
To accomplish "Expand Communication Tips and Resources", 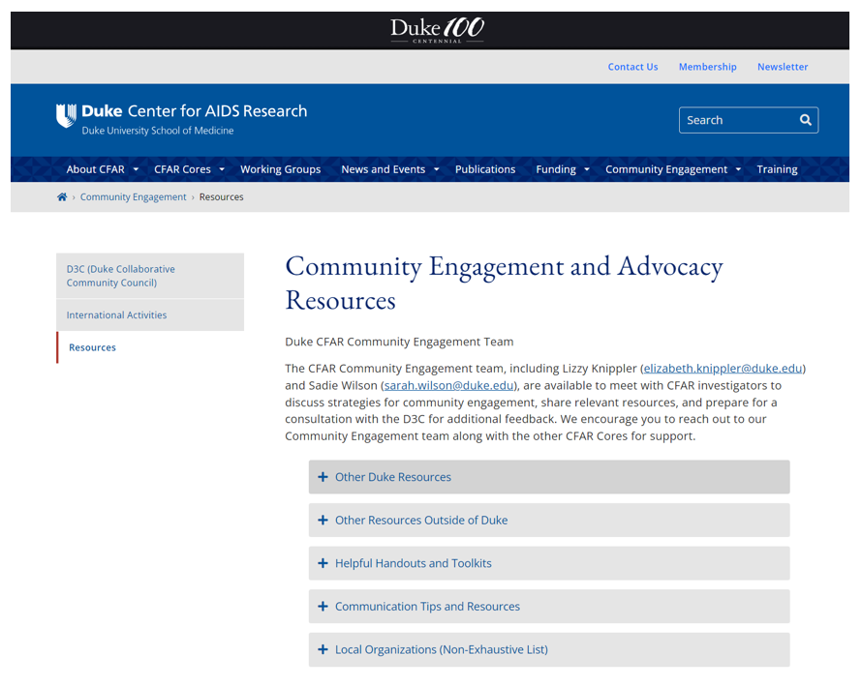I will point(549,607).
